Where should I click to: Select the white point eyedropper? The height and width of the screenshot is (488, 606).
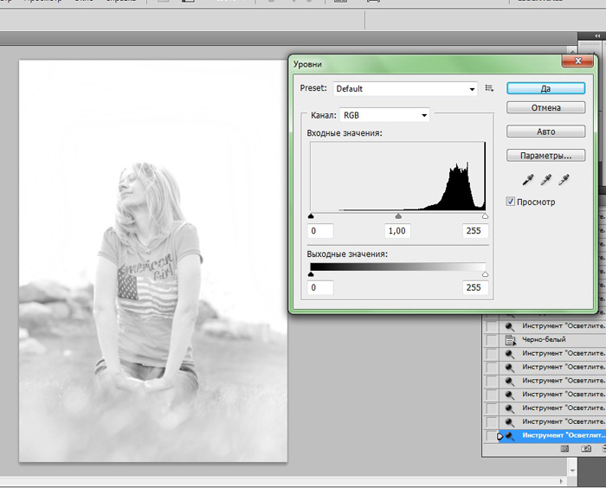pos(564,180)
